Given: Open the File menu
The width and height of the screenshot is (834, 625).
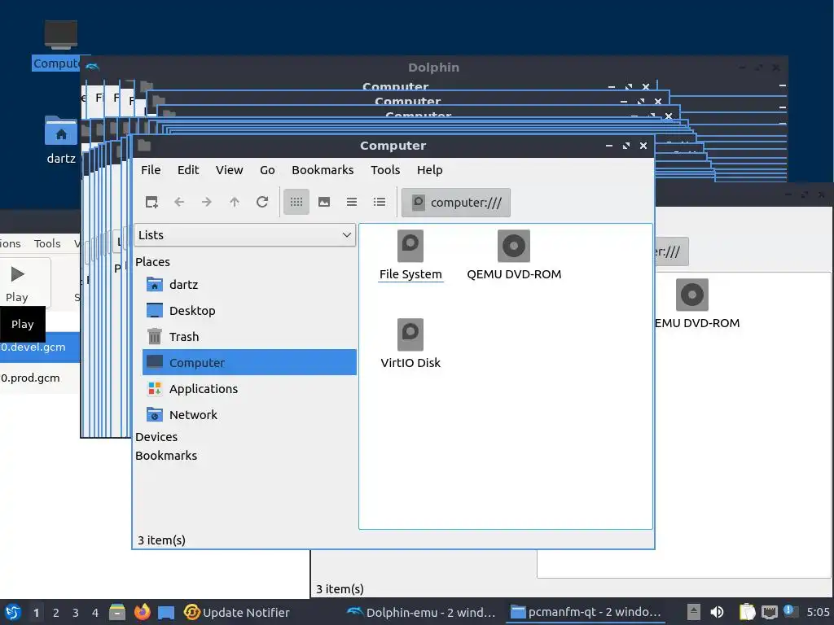Looking at the screenshot, I should coord(151,170).
